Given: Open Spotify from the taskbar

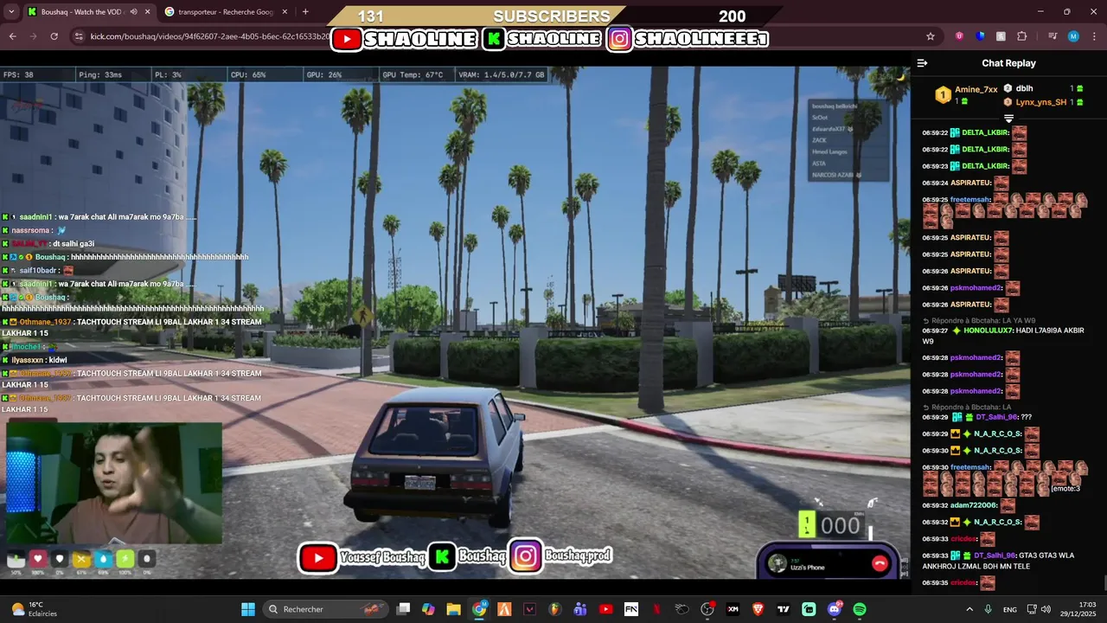Looking at the screenshot, I should [860, 609].
